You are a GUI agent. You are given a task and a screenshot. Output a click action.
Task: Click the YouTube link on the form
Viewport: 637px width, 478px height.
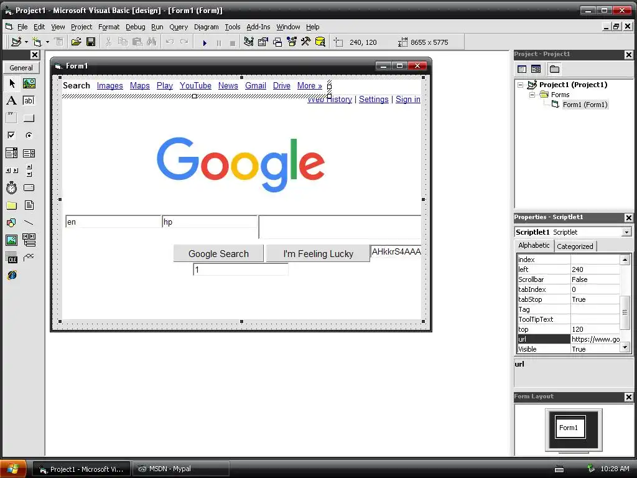coord(195,86)
